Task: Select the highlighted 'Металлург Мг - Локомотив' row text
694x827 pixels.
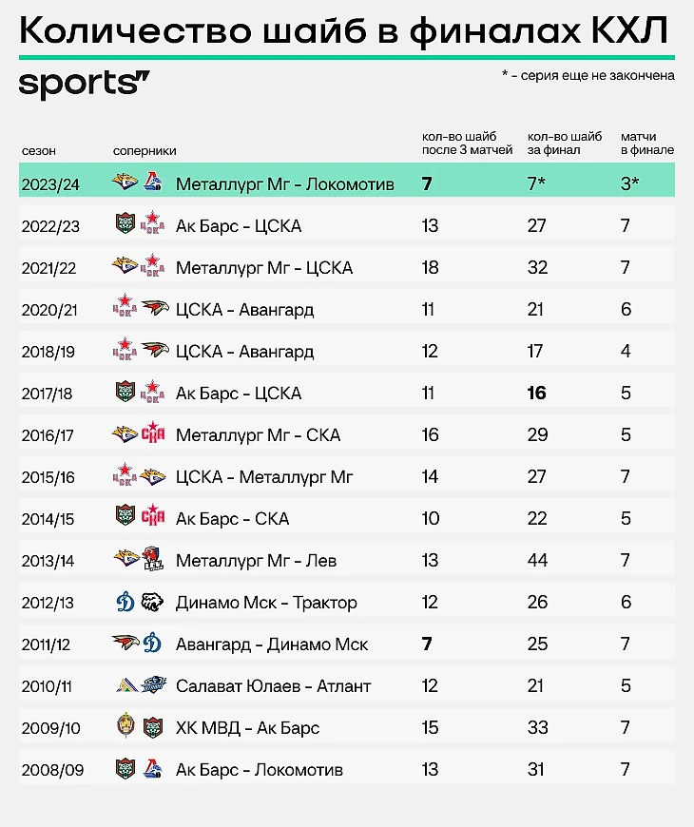Action: [284, 183]
